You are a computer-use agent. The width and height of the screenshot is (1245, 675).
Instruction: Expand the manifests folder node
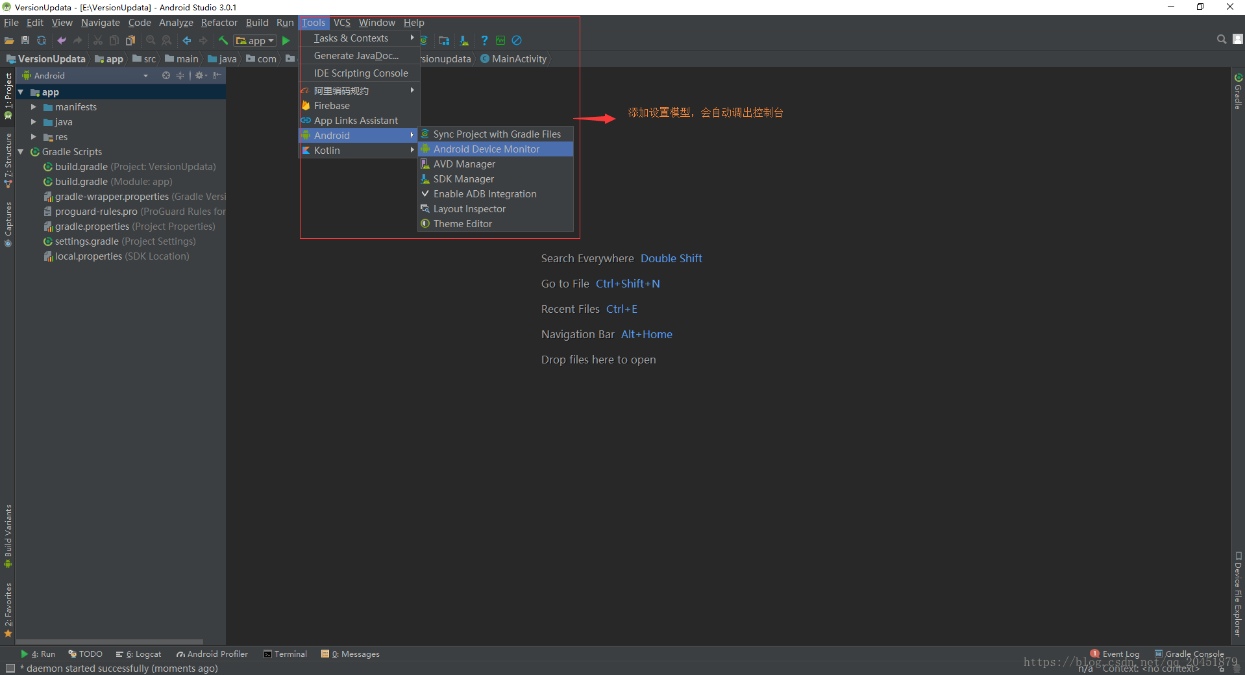coord(33,107)
